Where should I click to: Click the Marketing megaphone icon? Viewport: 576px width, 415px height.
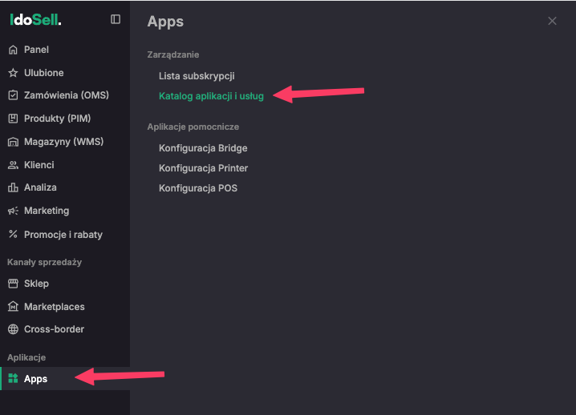tap(13, 211)
